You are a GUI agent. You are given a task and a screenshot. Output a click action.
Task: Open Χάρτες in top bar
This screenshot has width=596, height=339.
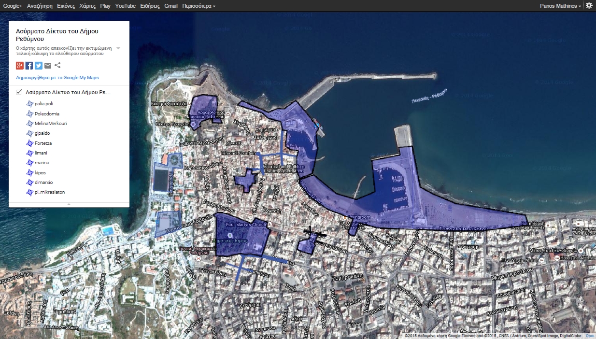tap(87, 6)
